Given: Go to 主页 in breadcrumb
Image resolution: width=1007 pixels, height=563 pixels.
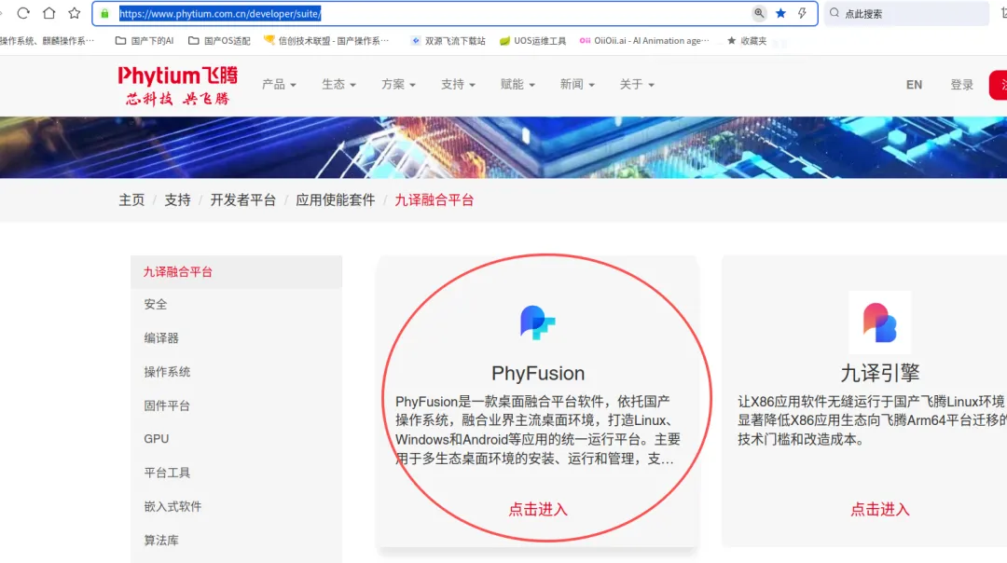Looking at the screenshot, I should 131,200.
